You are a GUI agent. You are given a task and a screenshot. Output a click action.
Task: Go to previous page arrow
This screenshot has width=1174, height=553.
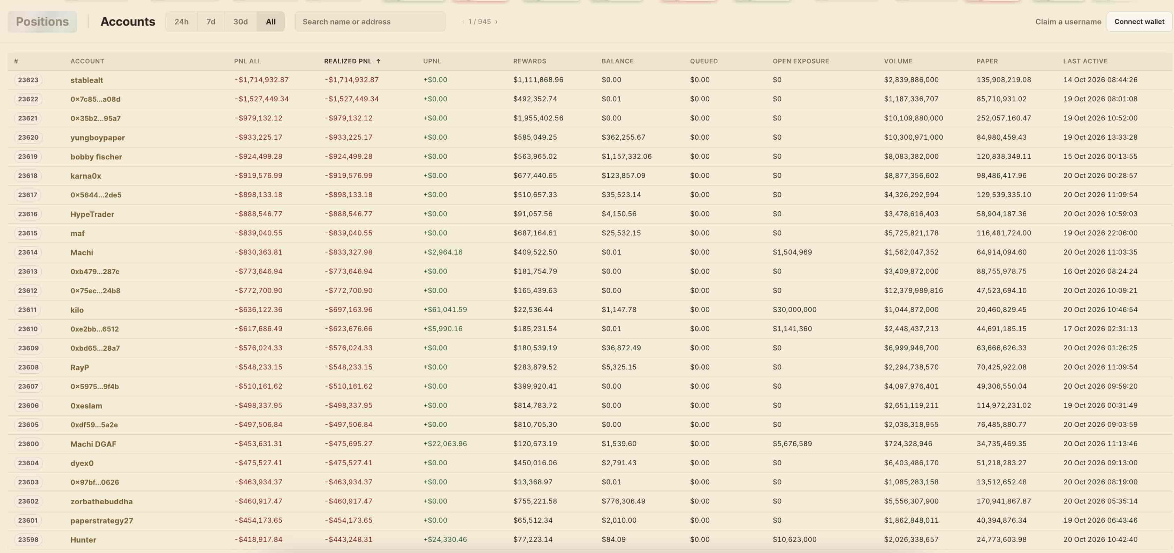[x=463, y=21]
